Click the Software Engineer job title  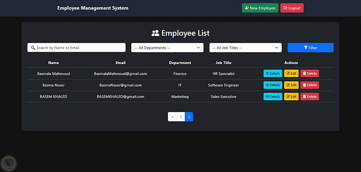click(223, 85)
